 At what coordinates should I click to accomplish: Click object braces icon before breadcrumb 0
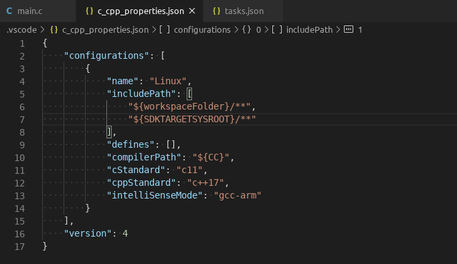[x=247, y=29]
